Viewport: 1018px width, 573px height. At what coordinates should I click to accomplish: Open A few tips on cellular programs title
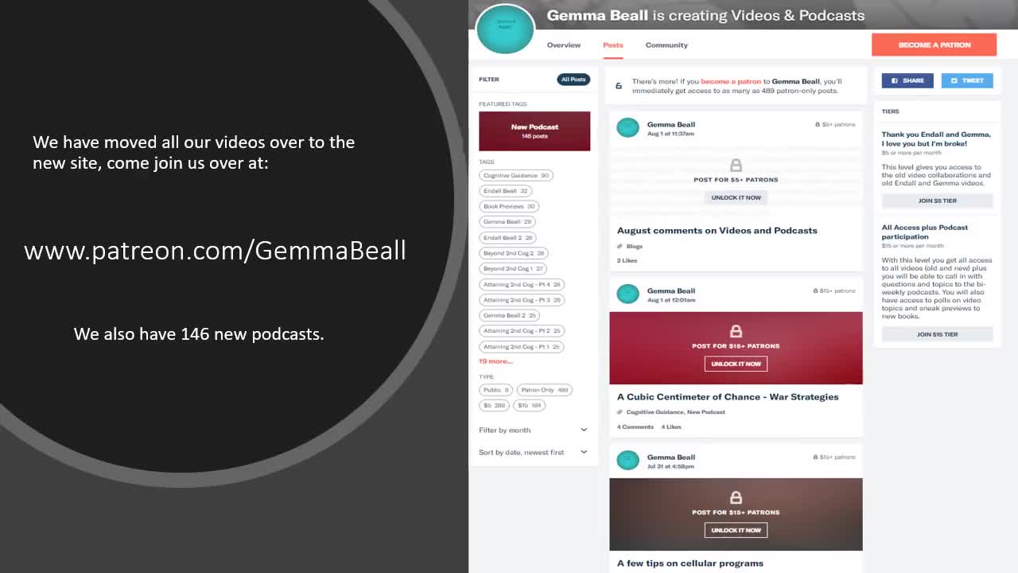point(690,563)
